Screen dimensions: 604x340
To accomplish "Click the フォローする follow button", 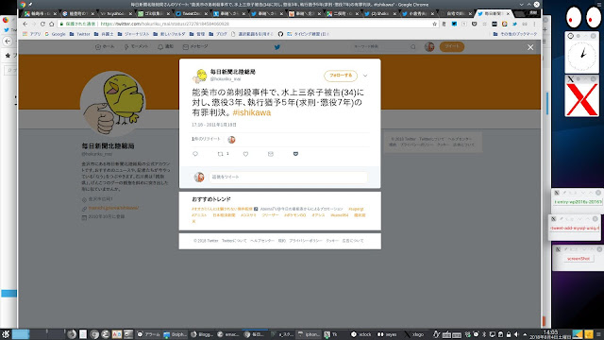I will pos(341,76).
